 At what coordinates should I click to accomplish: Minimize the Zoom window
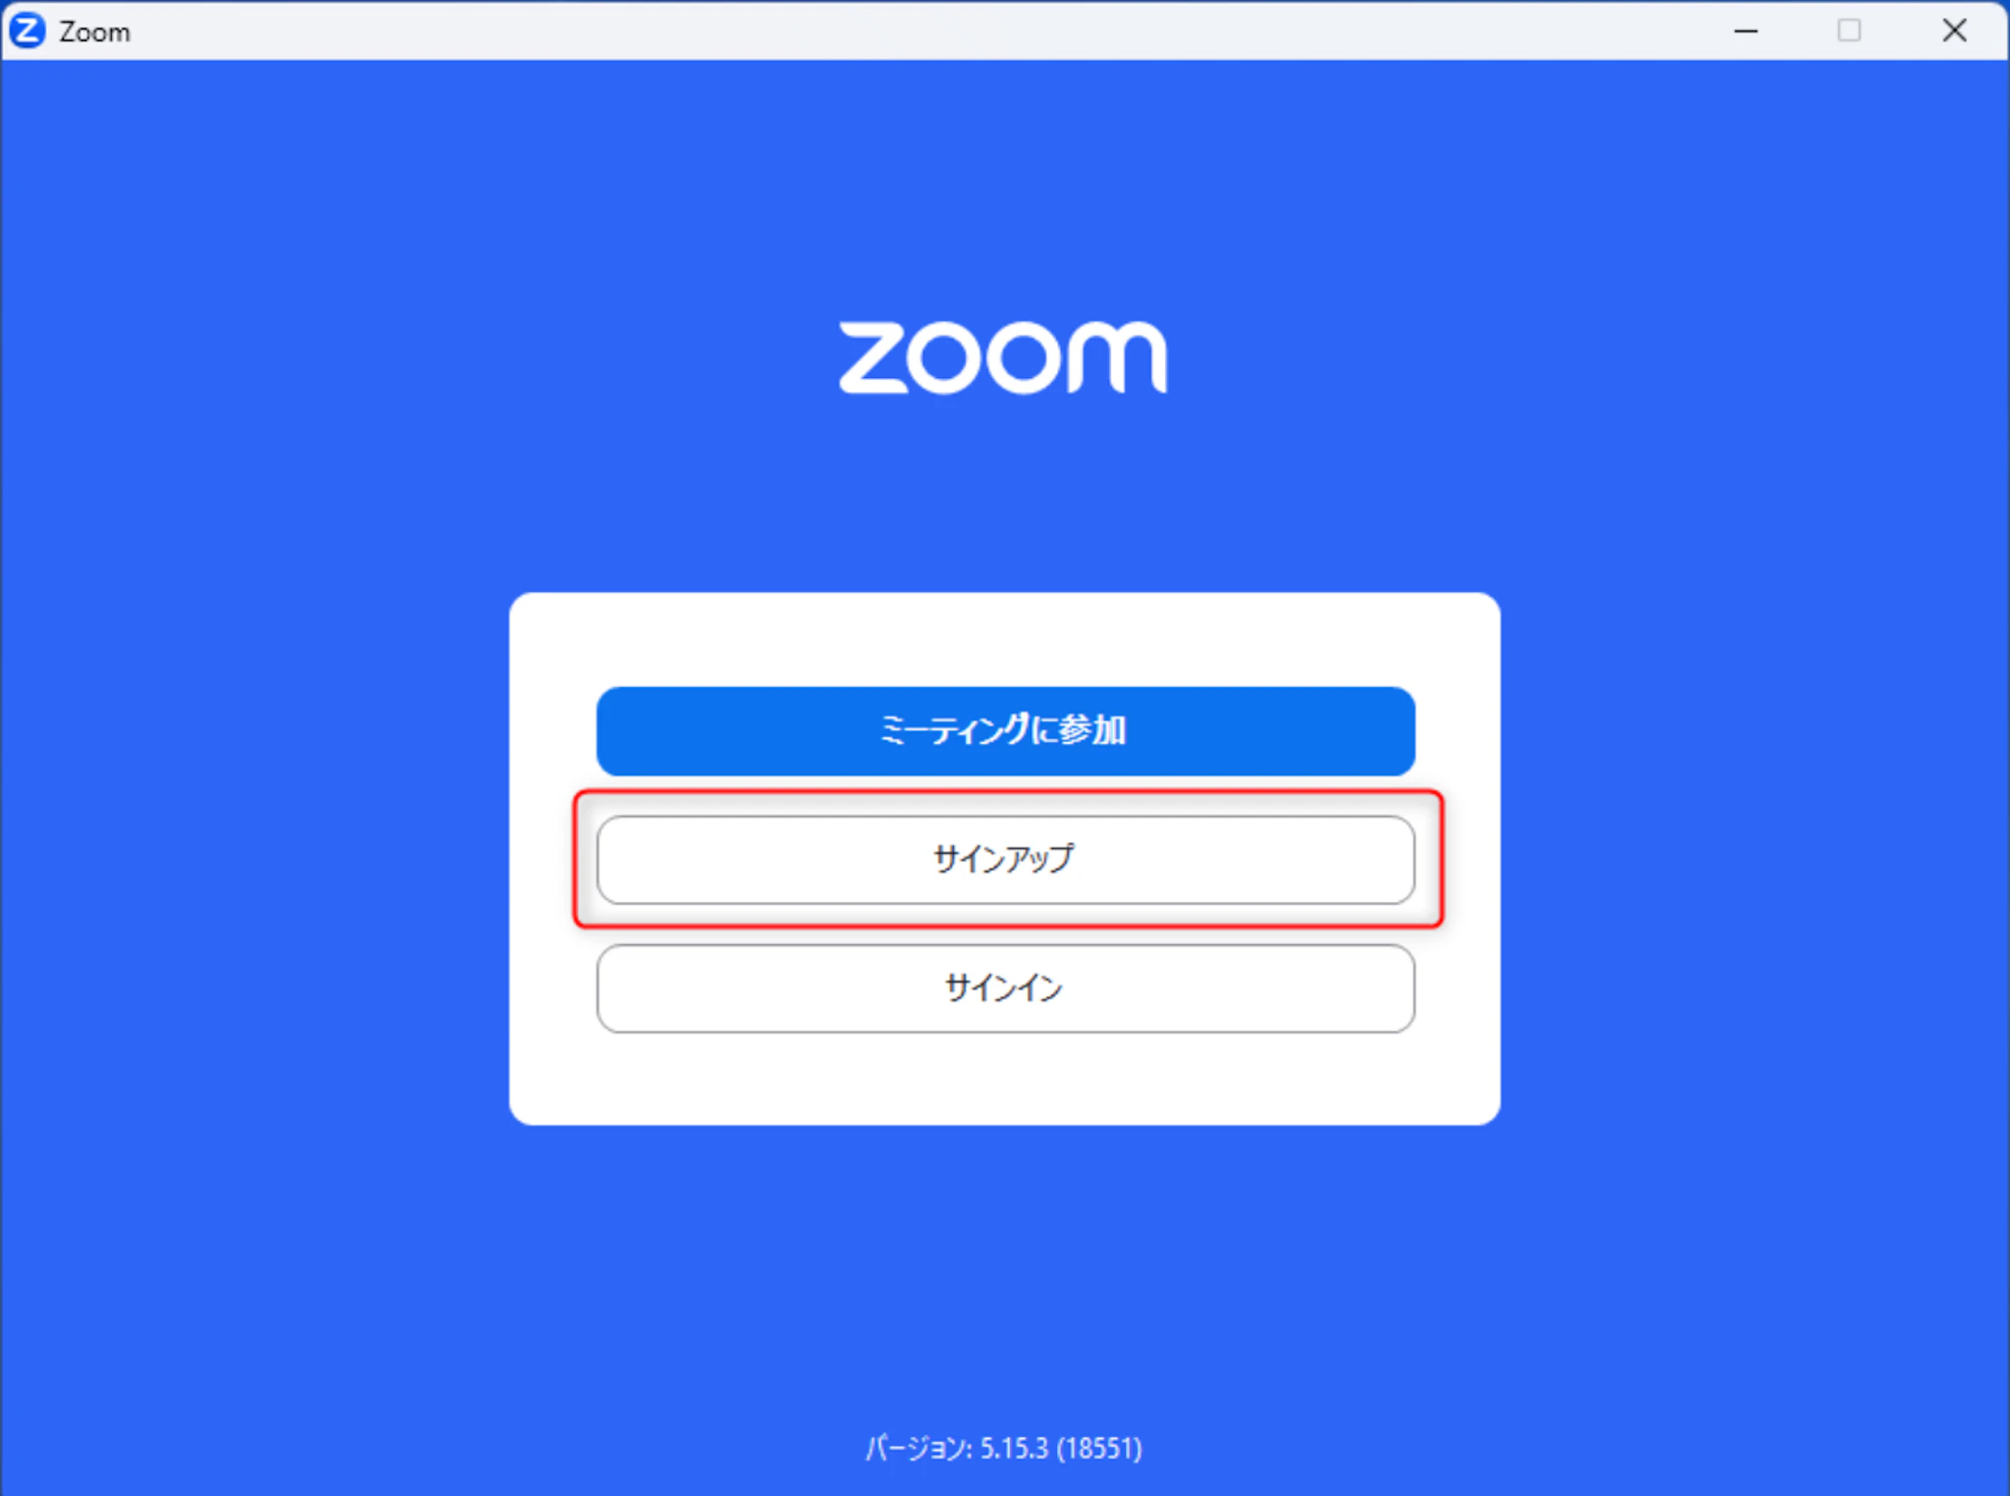click(1745, 30)
